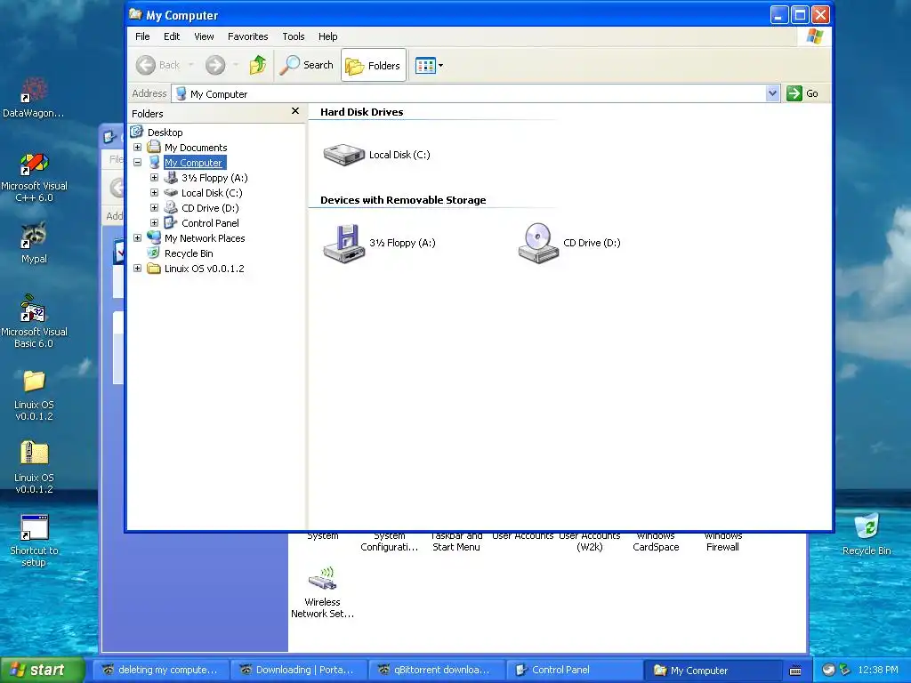The width and height of the screenshot is (911, 683).
Task: Open the Edit menu
Action: [x=172, y=36]
